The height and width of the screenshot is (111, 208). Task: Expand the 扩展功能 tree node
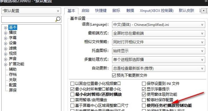(x=6, y=64)
